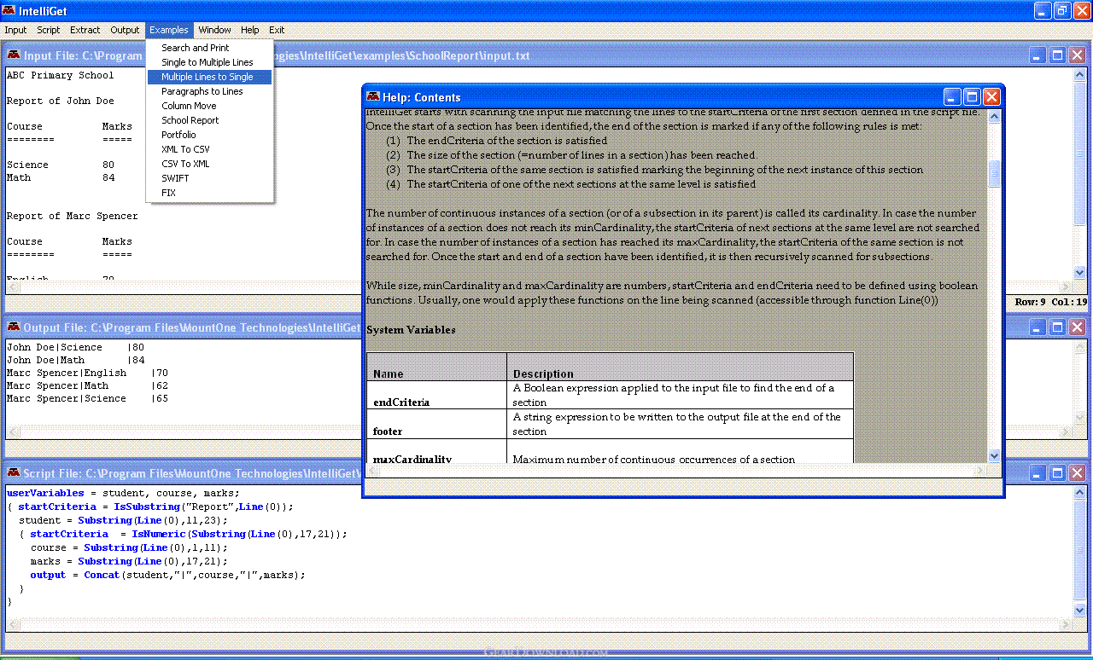Viewport: 1093px width, 660px height.
Task: Maximize the Input File window
Action: coord(1057,55)
